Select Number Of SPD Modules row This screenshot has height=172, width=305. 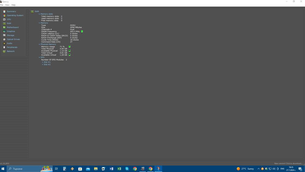point(54,60)
